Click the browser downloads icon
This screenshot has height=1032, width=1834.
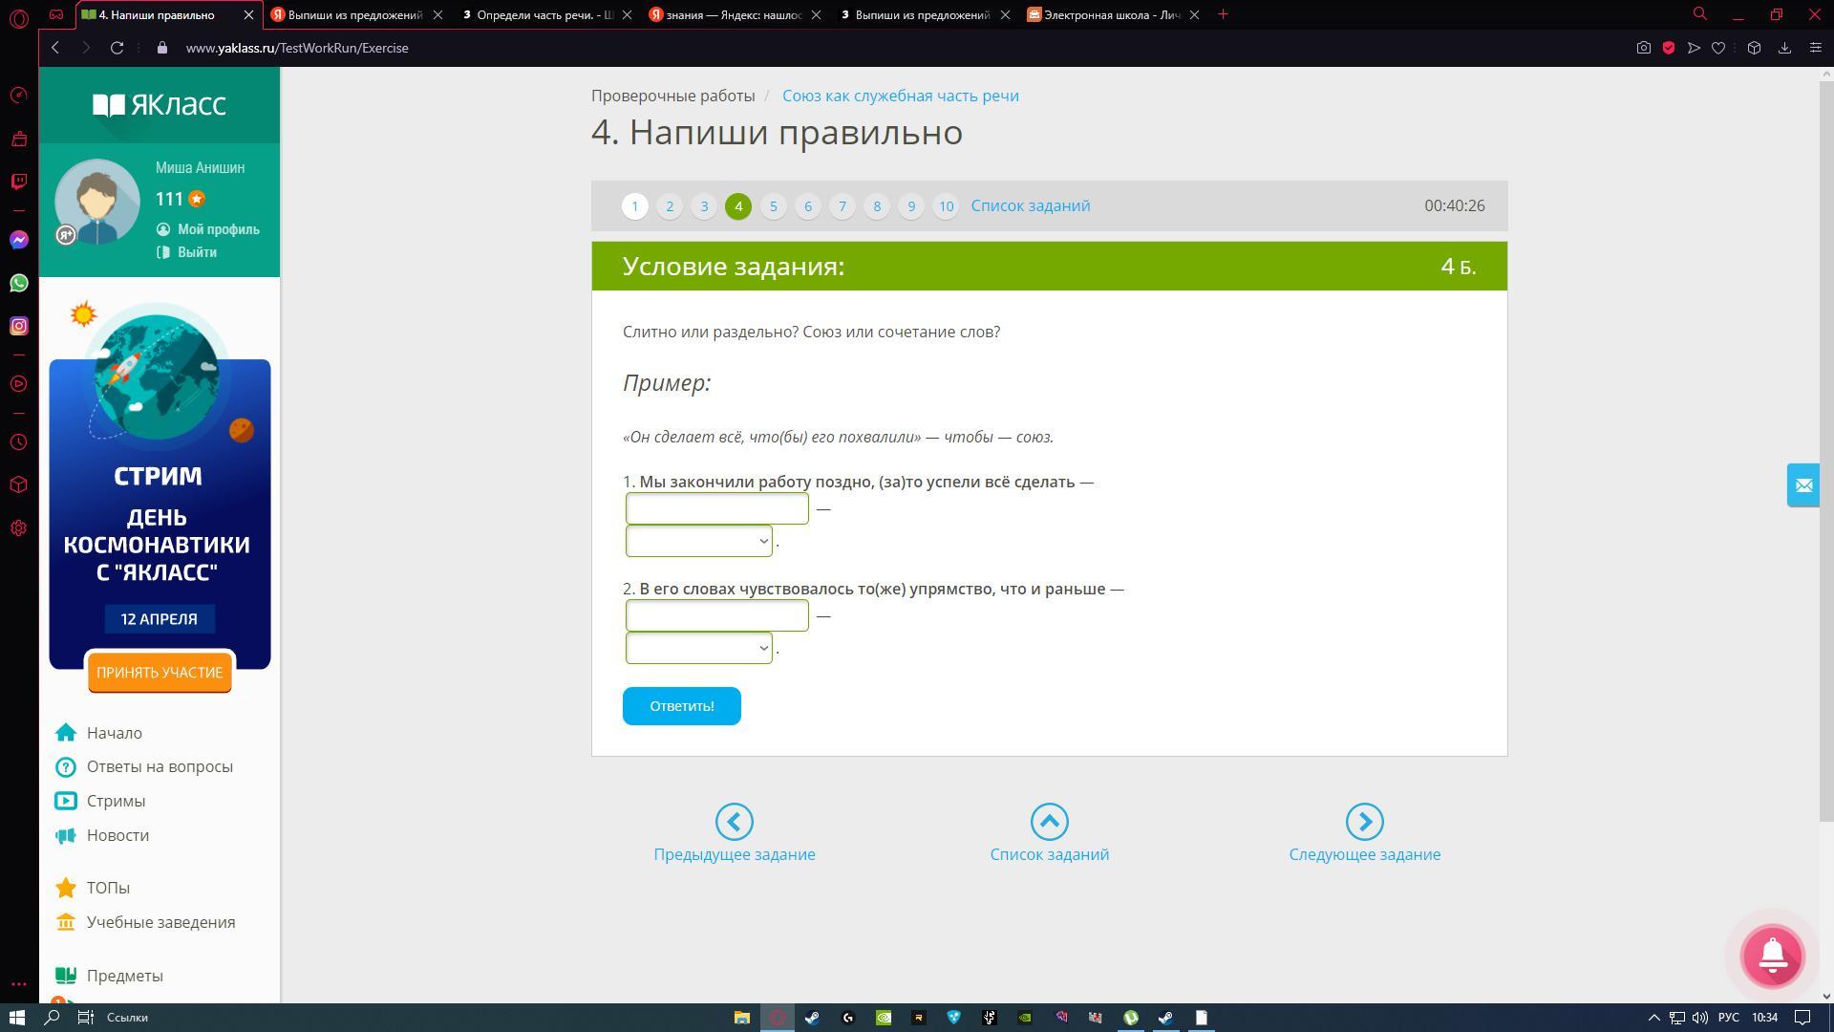point(1783,48)
